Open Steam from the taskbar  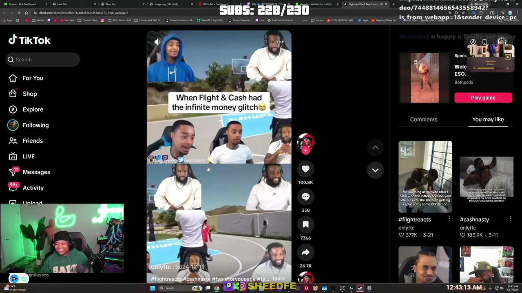click(360, 288)
